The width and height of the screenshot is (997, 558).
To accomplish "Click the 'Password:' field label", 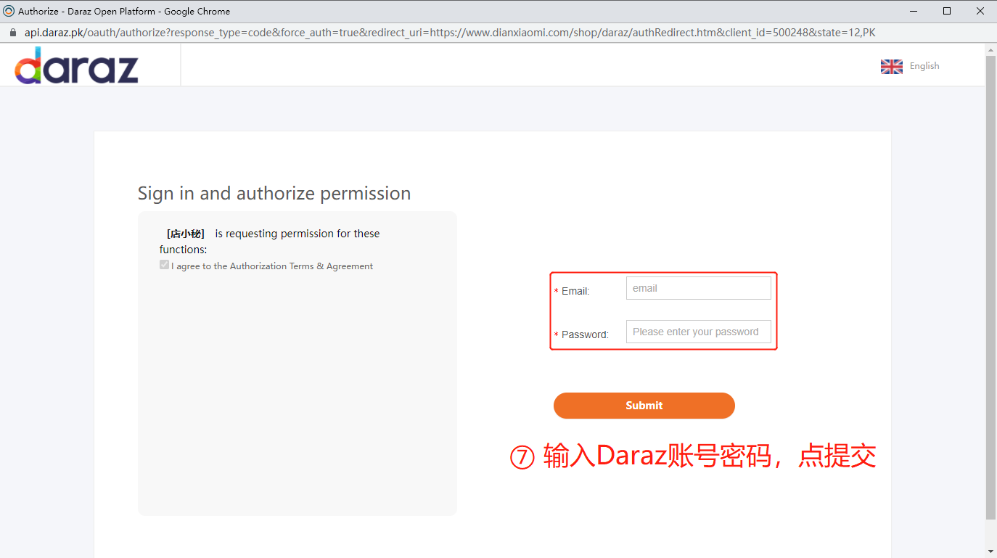I will [585, 335].
